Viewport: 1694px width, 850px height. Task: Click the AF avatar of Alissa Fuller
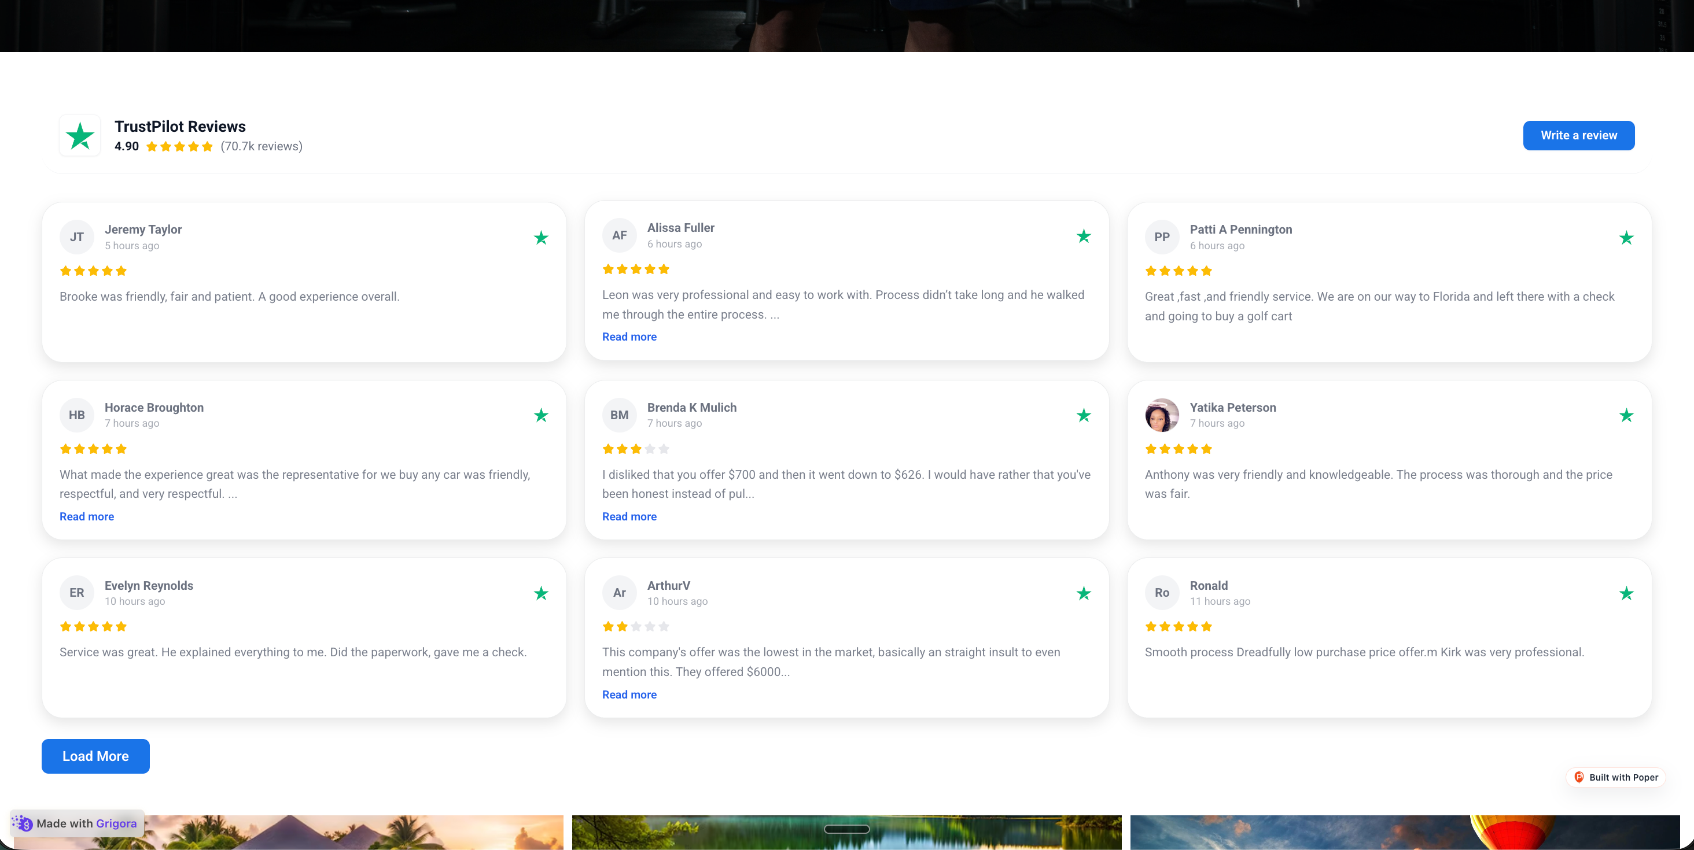(620, 235)
